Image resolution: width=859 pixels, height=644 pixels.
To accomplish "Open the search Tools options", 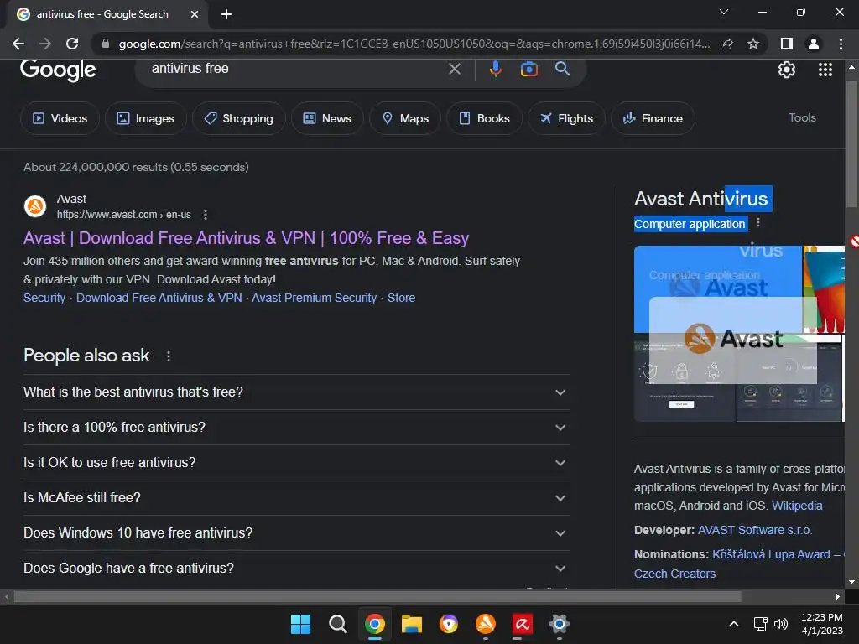I will coord(802,117).
